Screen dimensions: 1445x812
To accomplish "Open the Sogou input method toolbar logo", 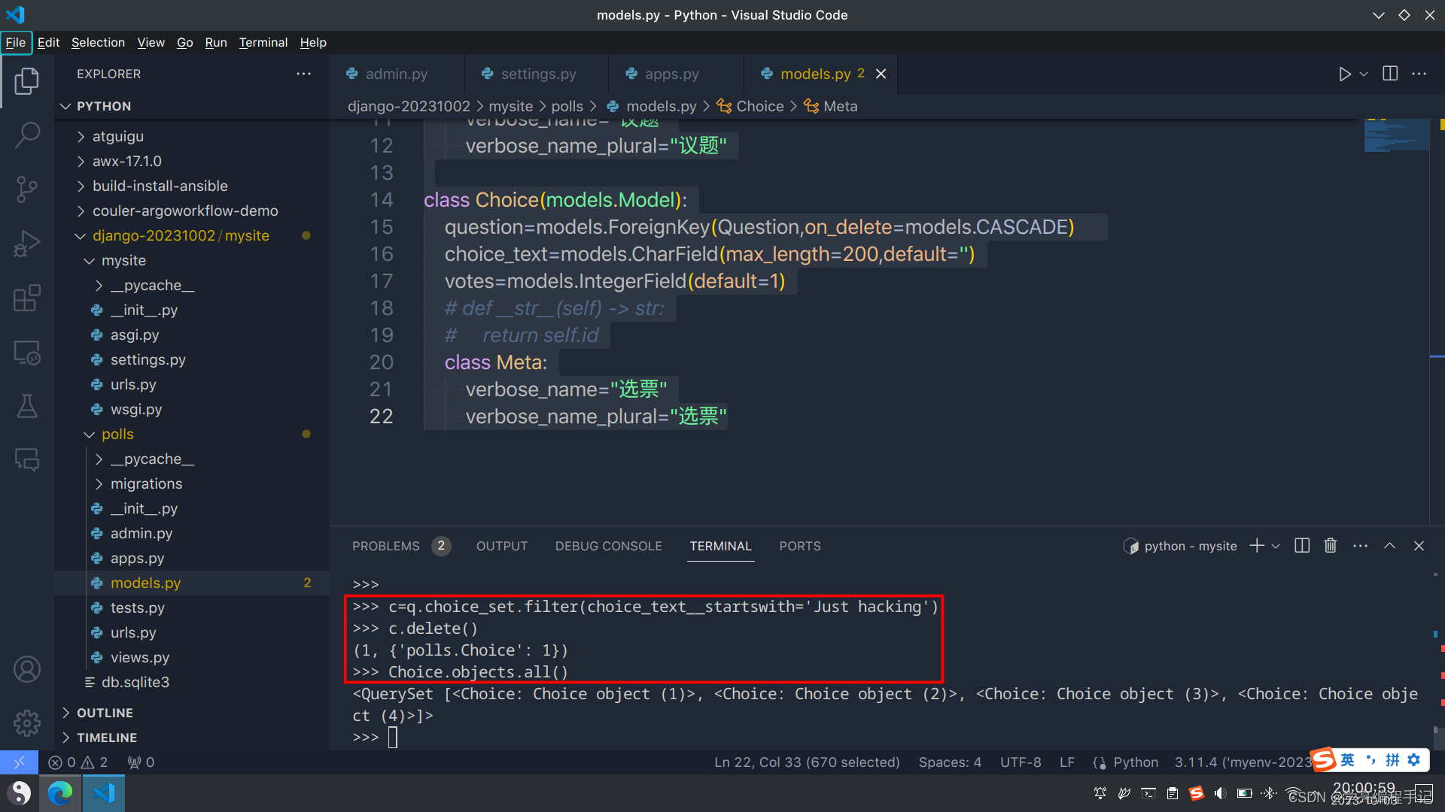I will pyautogui.click(x=1325, y=759).
